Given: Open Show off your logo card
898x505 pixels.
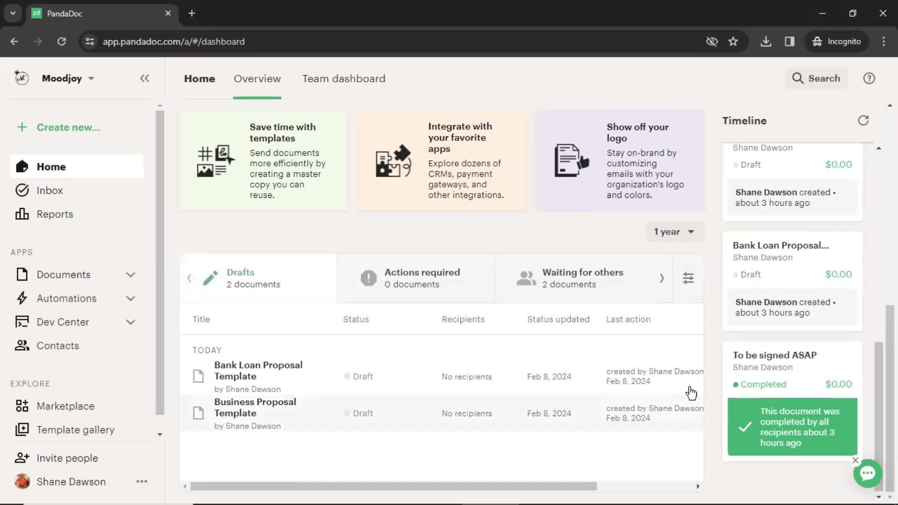Looking at the screenshot, I should [x=620, y=160].
